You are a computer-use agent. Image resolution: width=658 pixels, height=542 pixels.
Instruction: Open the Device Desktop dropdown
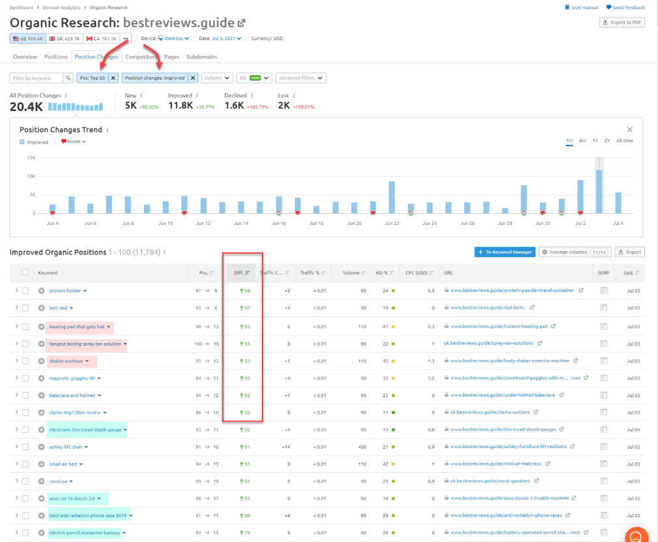[x=173, y=38]
